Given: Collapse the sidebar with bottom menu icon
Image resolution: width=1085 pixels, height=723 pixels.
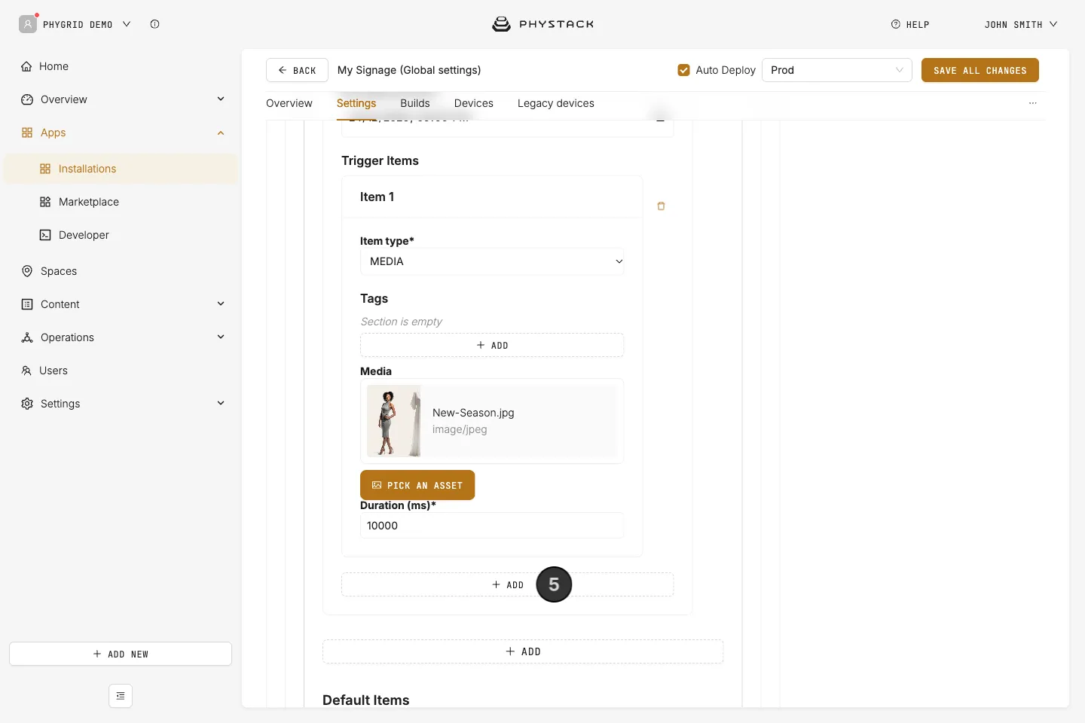Looking at the screenshot, I should pos(121,696).
